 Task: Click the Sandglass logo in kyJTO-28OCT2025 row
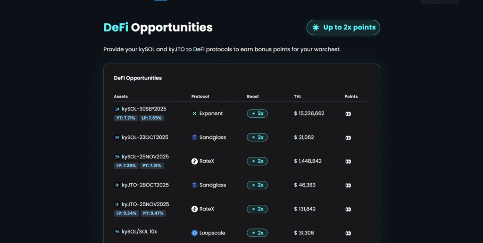pos(194,185)
